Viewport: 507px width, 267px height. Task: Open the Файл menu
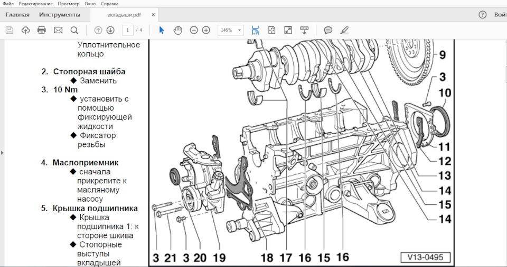(x=8, y=4)
